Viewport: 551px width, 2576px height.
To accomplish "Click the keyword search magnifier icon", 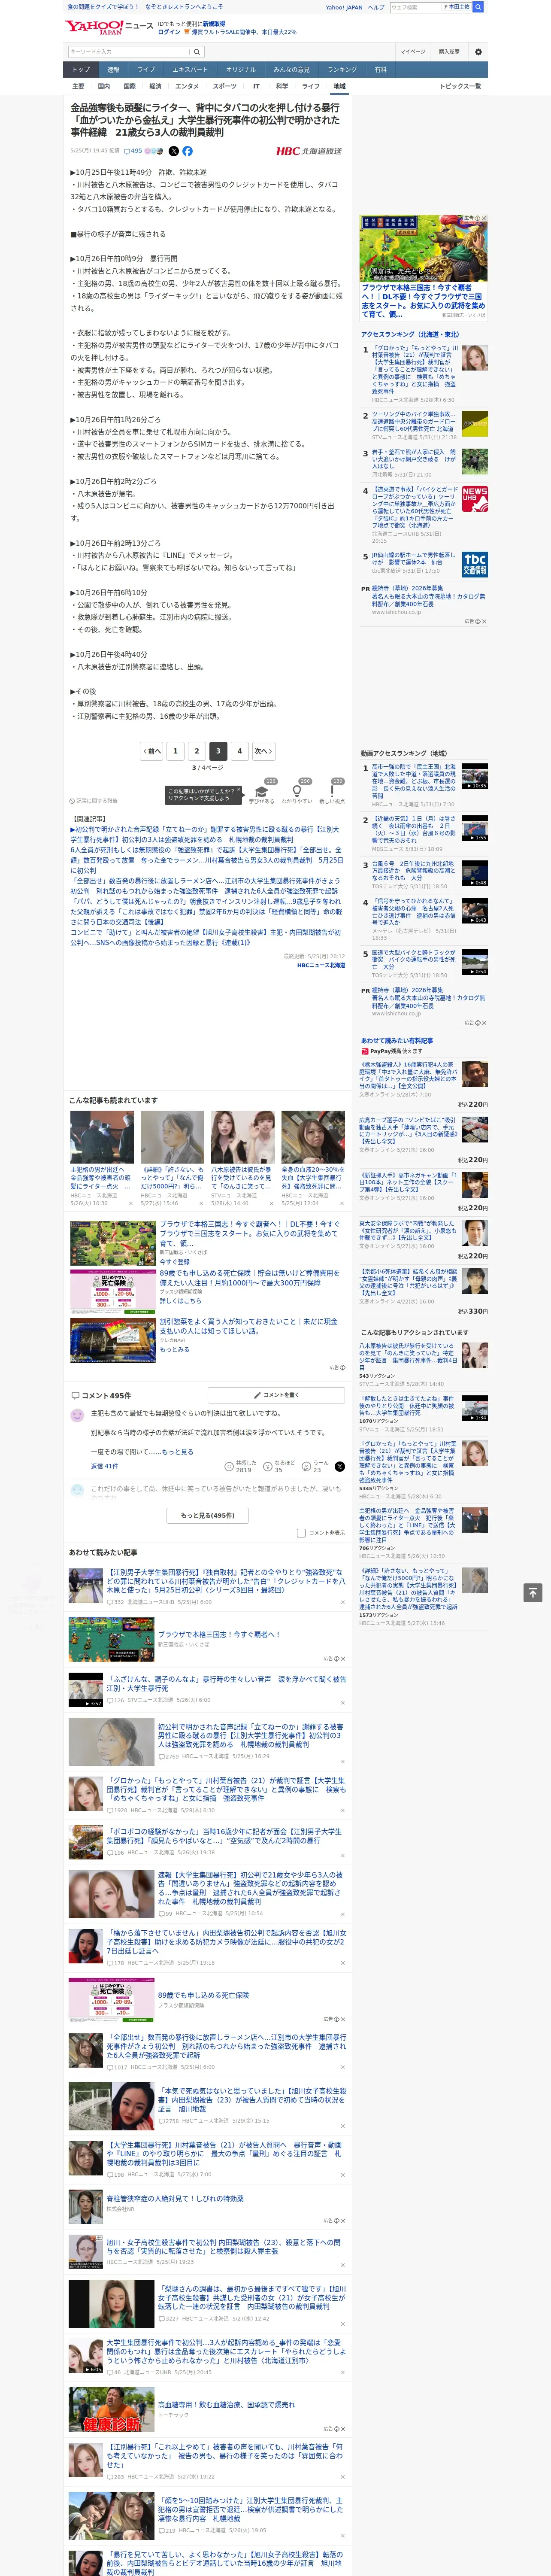I will [197, 52].
